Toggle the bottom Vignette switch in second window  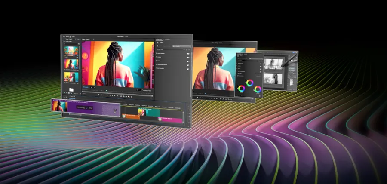[x=260, y=96]
